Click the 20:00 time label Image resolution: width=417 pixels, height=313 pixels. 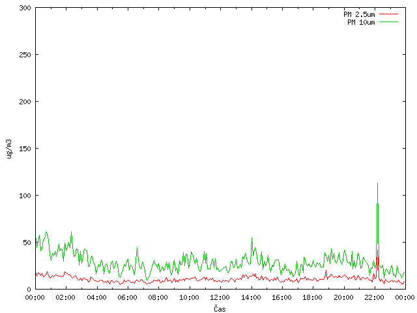pos(343,297)
